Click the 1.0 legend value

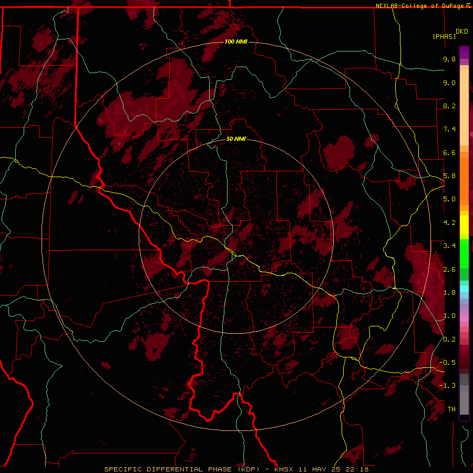pyautogui.click(x=449, y=316)
